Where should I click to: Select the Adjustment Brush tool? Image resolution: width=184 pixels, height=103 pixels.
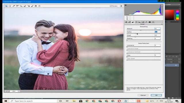click(x=32, y=6)
